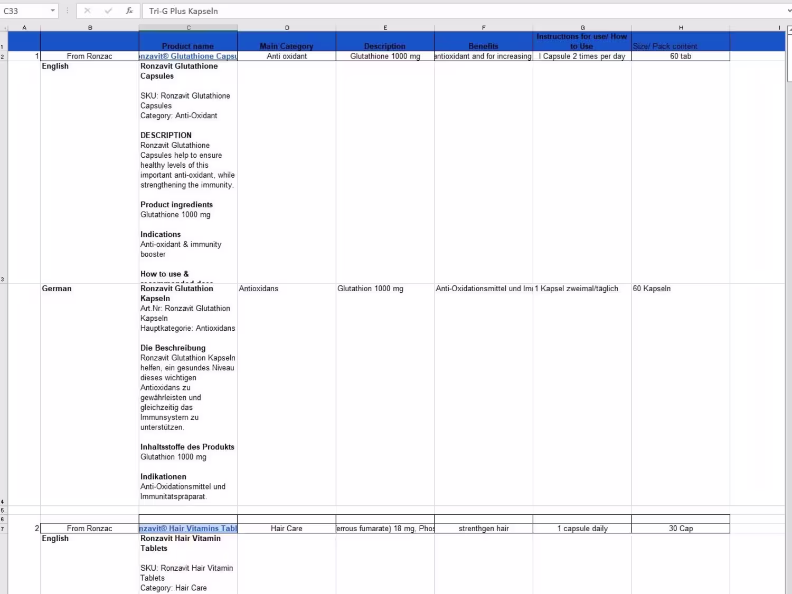This screenshot has width=792, height=594.
Task: Select the '1 capsule daily' cell
Action: click(582, 529)
